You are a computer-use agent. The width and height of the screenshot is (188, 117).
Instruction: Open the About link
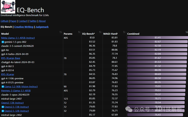point(42,21)
